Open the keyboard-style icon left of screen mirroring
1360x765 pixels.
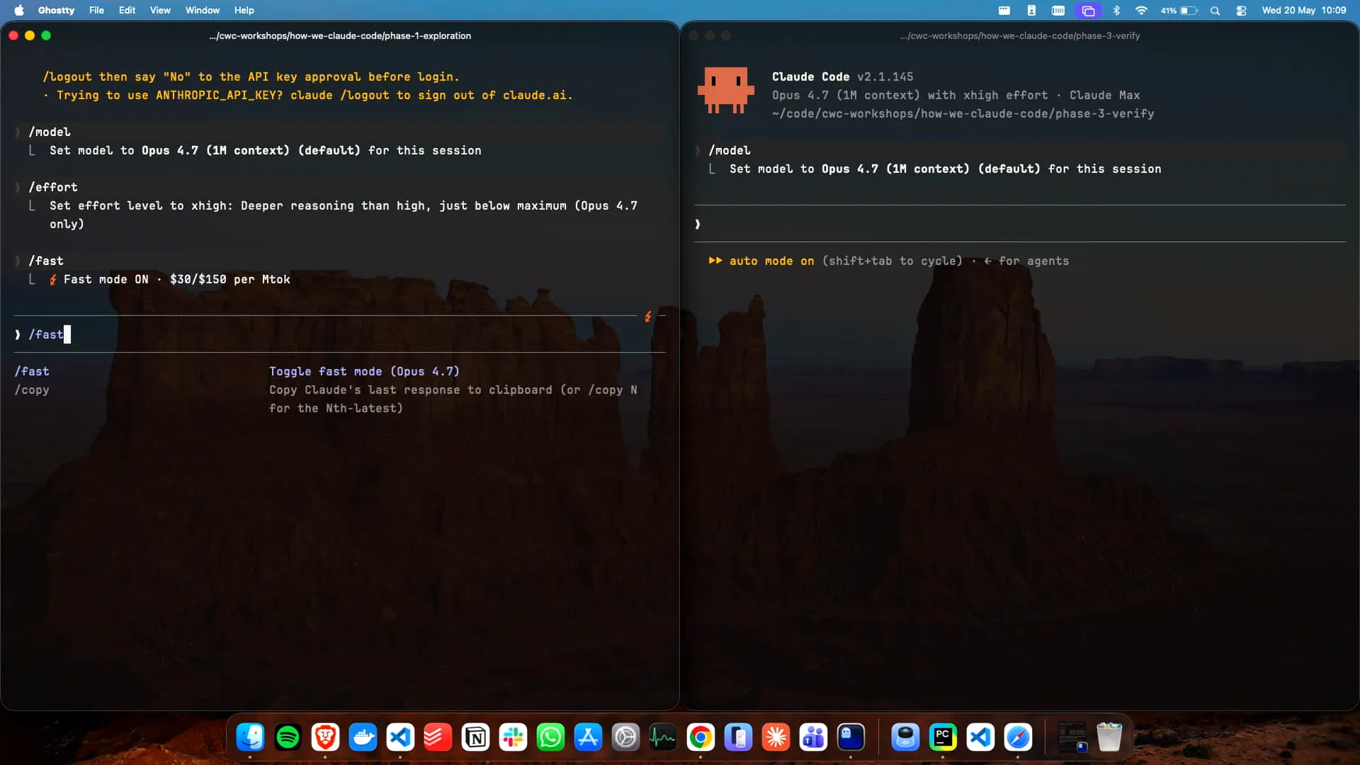click(1058, 10)
